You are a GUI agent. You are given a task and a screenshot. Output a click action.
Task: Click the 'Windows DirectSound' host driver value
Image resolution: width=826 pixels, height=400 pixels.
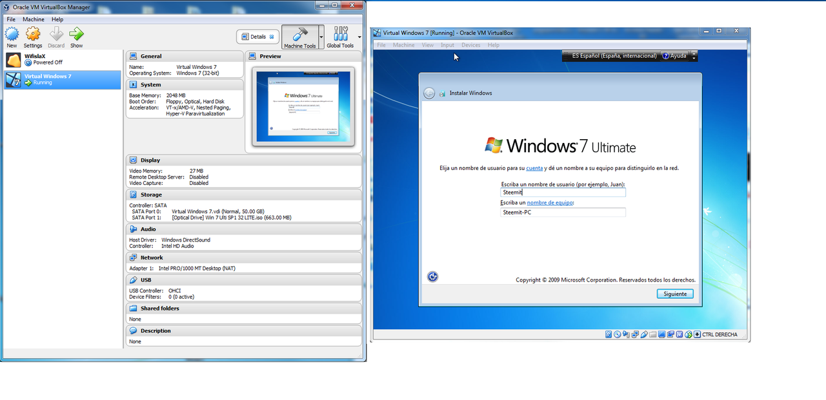point(186,240)
